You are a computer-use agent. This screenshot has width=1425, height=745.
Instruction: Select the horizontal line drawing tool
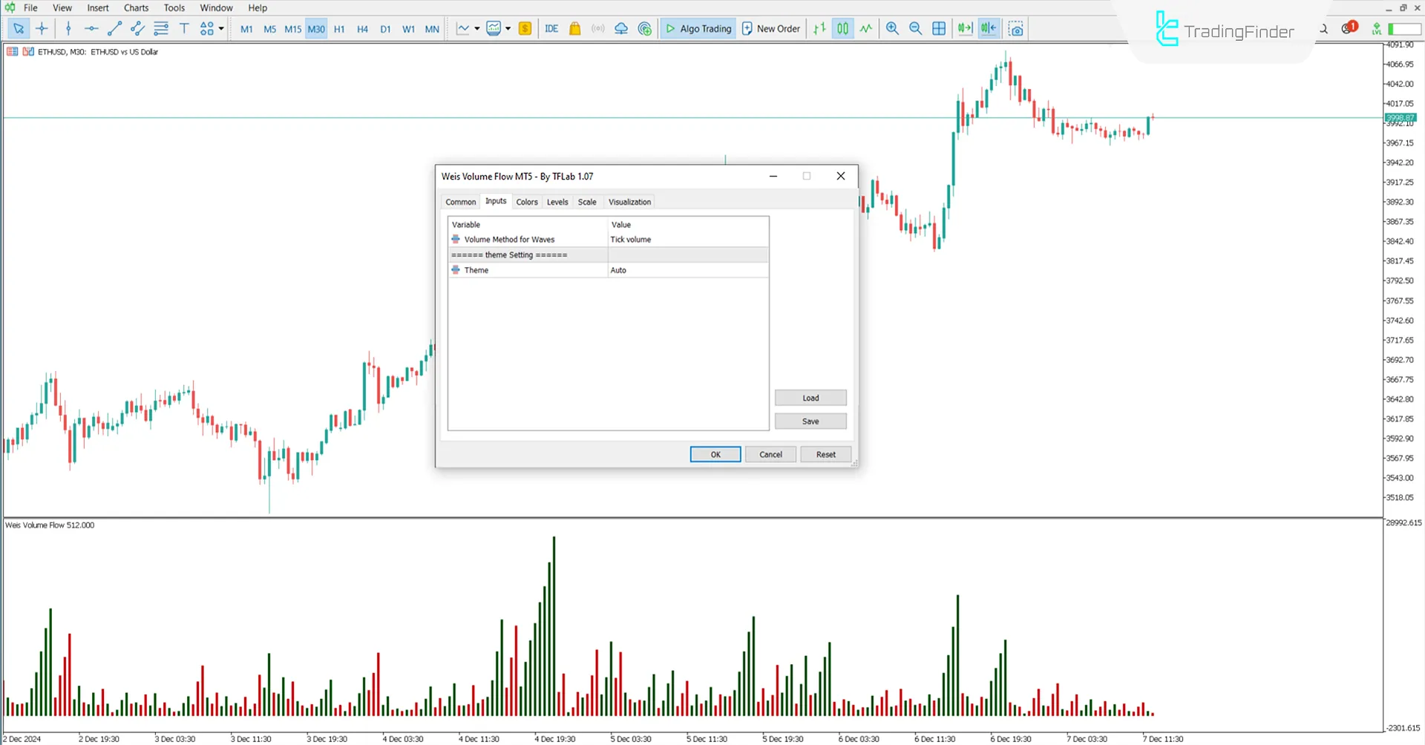pos(91,29)
